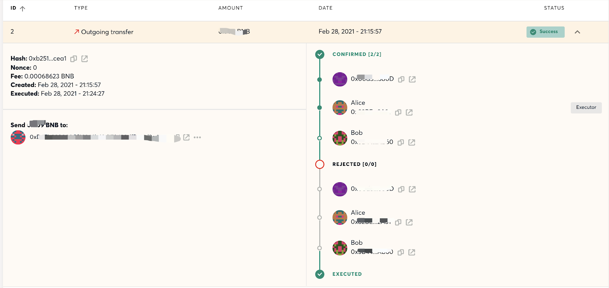609x288 pixels.
Task: Sort transactions by ID arrow
Action: [22, 9]
